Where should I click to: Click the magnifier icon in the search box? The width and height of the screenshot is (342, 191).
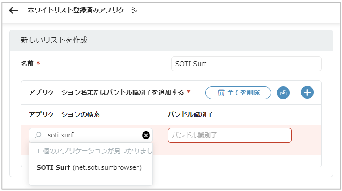39,135
